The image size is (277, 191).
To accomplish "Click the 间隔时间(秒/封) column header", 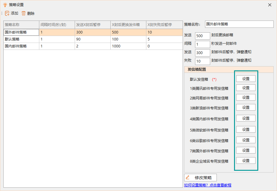I will coord(57,25).
